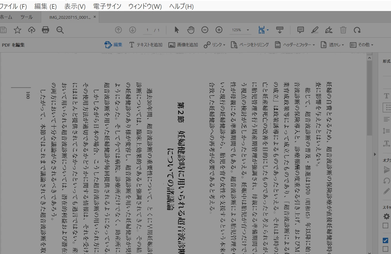Click the flip object triangle icon in the right panel
Screen dimensions: 391x254
(x=387, y=170)
